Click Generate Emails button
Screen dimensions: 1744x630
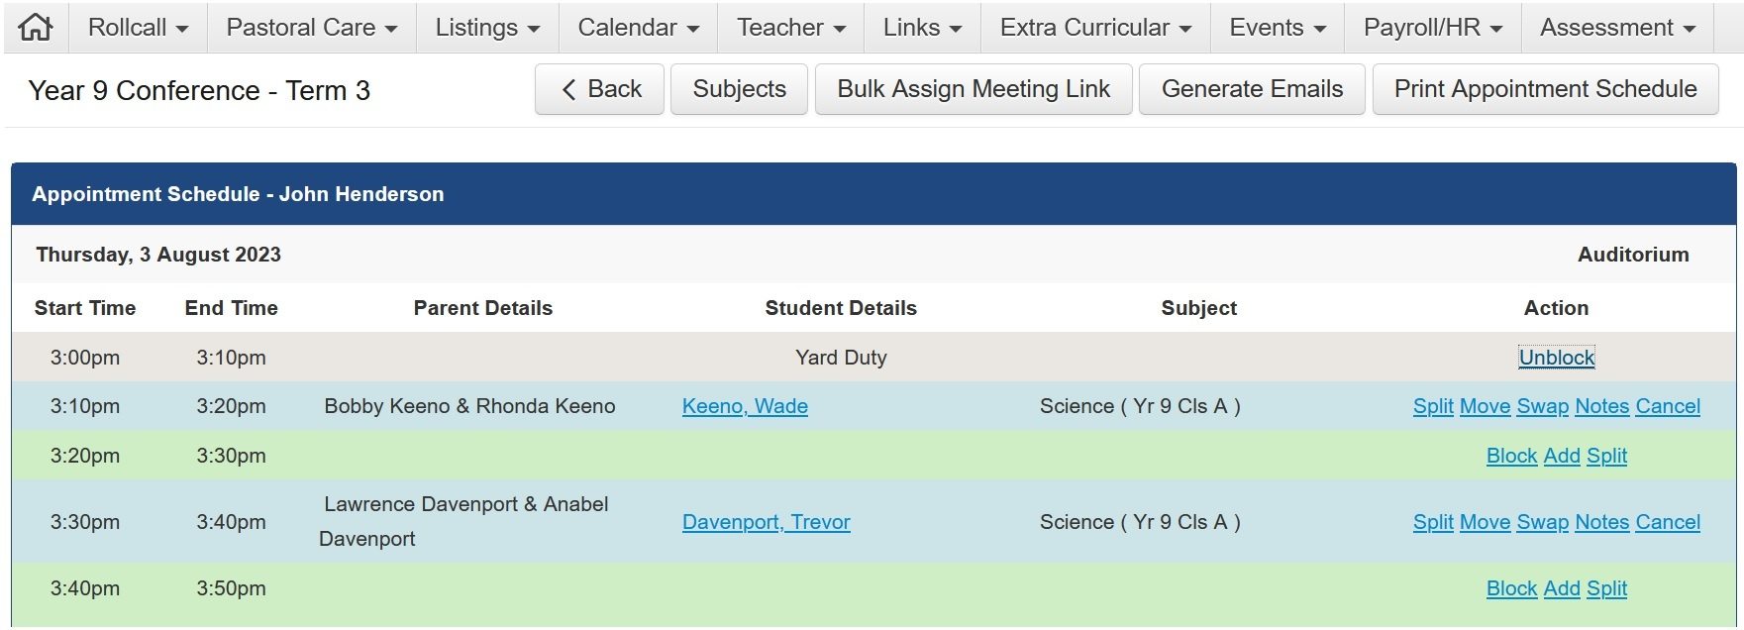[1252, 89]
